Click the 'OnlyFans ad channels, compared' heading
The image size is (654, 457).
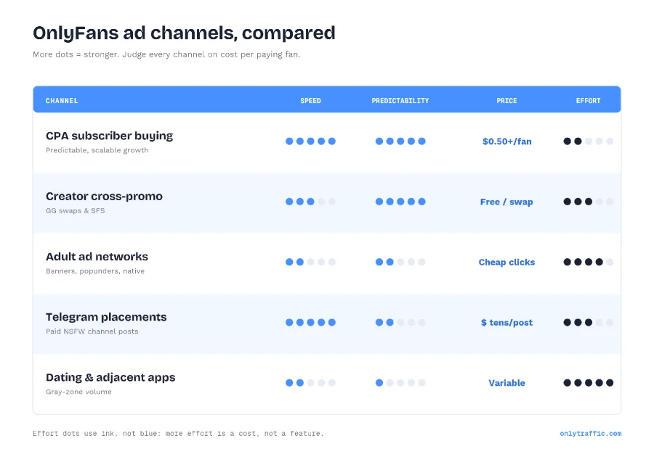pos(184,33)
